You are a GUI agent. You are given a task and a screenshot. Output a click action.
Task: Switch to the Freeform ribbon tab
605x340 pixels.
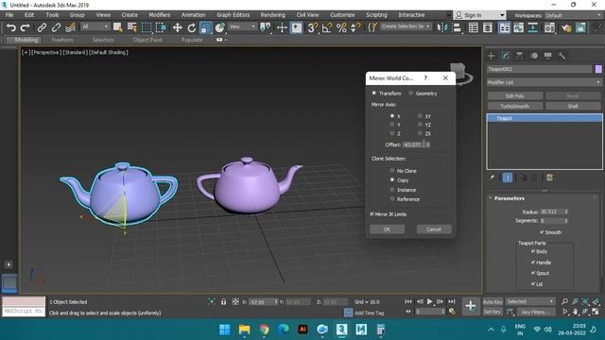62,40
